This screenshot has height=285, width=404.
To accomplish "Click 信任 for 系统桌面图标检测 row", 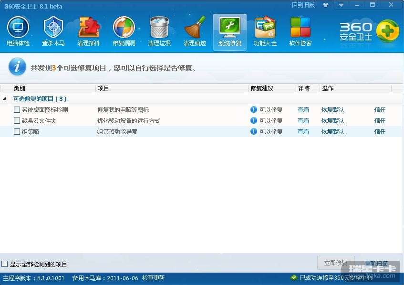I will coord(380,110).
